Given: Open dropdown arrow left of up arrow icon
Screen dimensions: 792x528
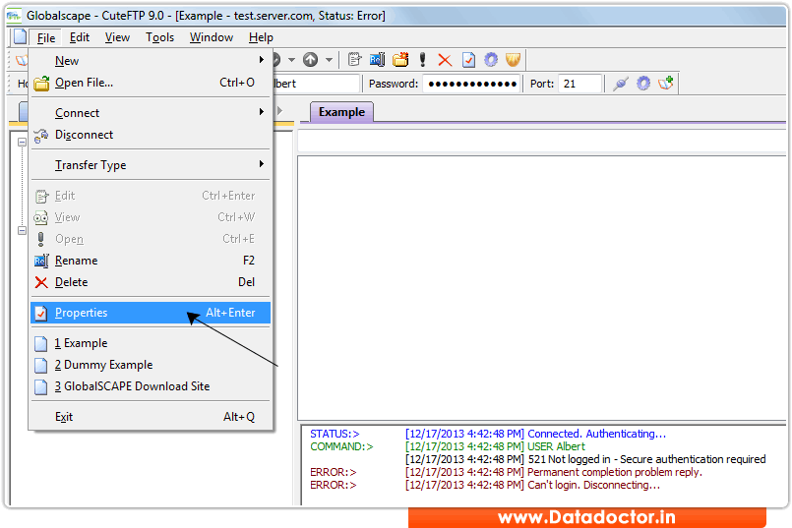Looking at the screenshot, I should point(291,60).
